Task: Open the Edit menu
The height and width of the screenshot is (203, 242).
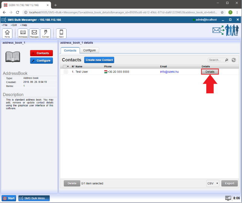Action: 15,25
